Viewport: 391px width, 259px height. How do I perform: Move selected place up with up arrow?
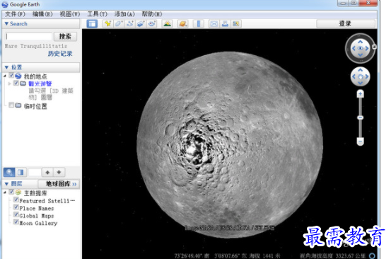[47, 172]
